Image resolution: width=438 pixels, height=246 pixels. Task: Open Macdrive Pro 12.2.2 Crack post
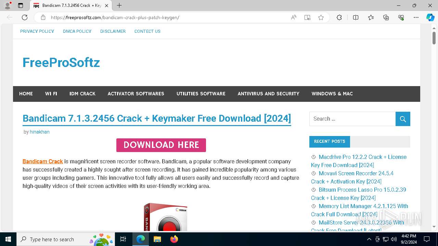point(359,161)
